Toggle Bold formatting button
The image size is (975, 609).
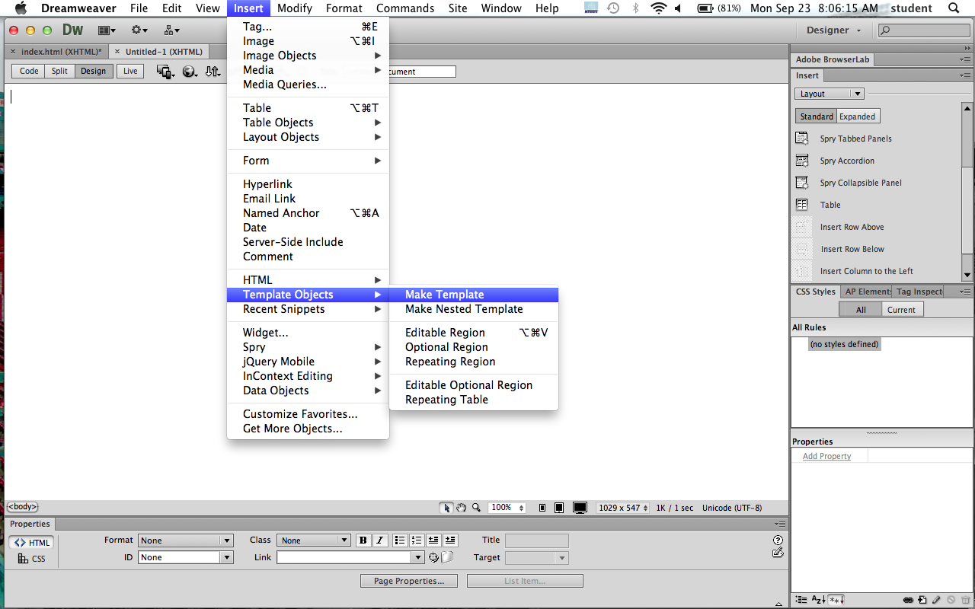pos(363,540)
